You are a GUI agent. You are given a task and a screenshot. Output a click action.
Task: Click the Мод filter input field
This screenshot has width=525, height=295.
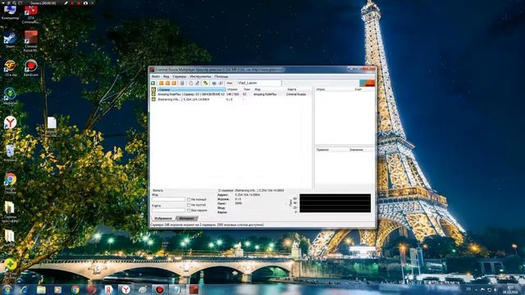coord(168,199)
